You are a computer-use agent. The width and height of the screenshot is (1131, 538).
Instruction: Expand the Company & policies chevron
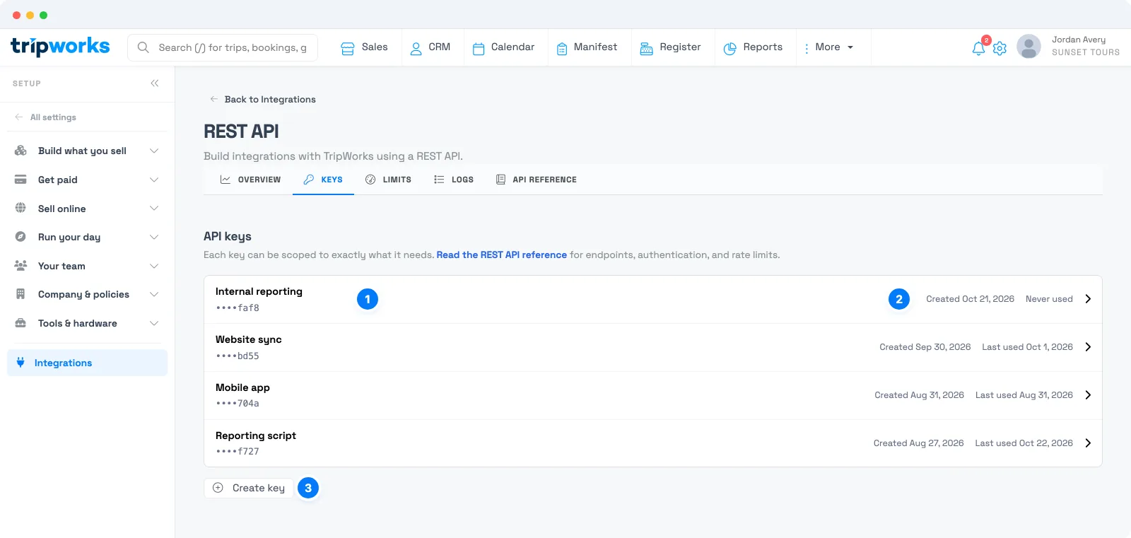pos(154,294)
